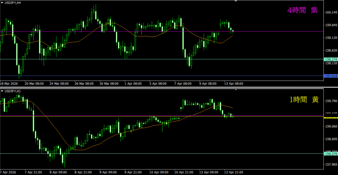Image resolution: width=338 pixels, height=175 pixels.
Task: Click 160.140 on the H4 price scale
Action: click(330, 12)
